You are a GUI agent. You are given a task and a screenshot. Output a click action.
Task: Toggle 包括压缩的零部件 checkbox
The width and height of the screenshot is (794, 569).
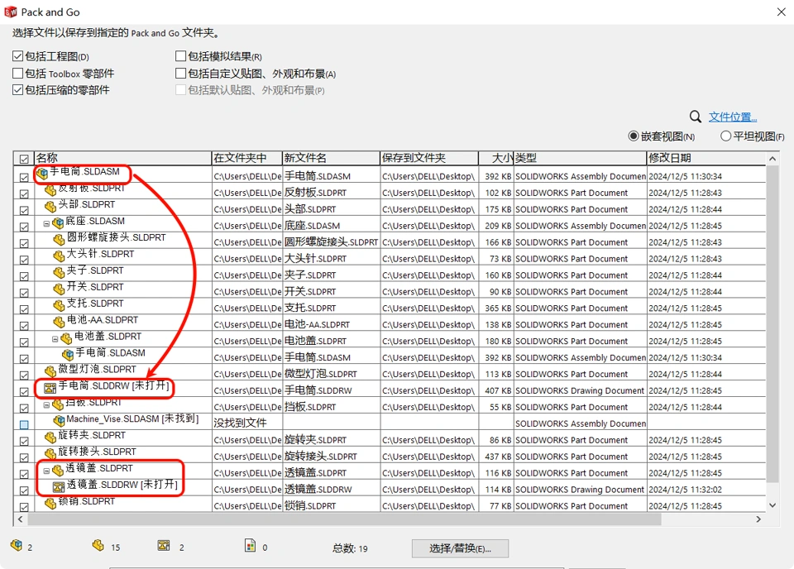17,89
